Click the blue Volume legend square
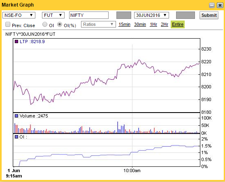 (16, 116)
